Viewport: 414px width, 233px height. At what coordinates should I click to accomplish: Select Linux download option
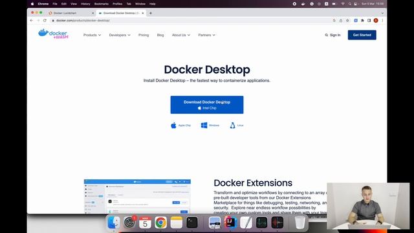pos(237,125)
